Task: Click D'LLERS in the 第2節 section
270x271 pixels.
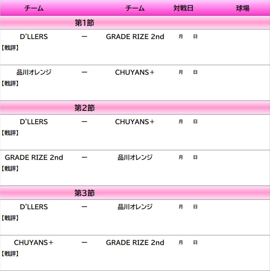Action: (x=34, y=122)
